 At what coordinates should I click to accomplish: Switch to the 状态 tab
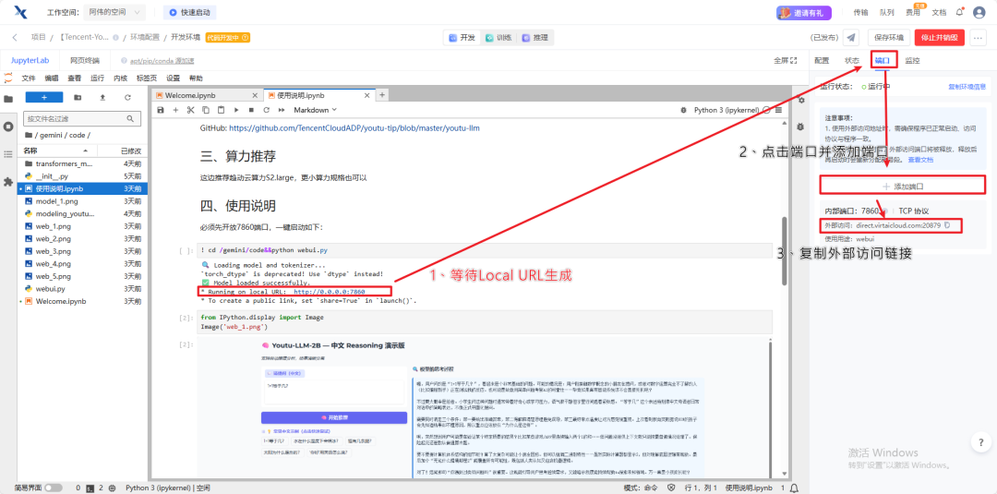852,60
